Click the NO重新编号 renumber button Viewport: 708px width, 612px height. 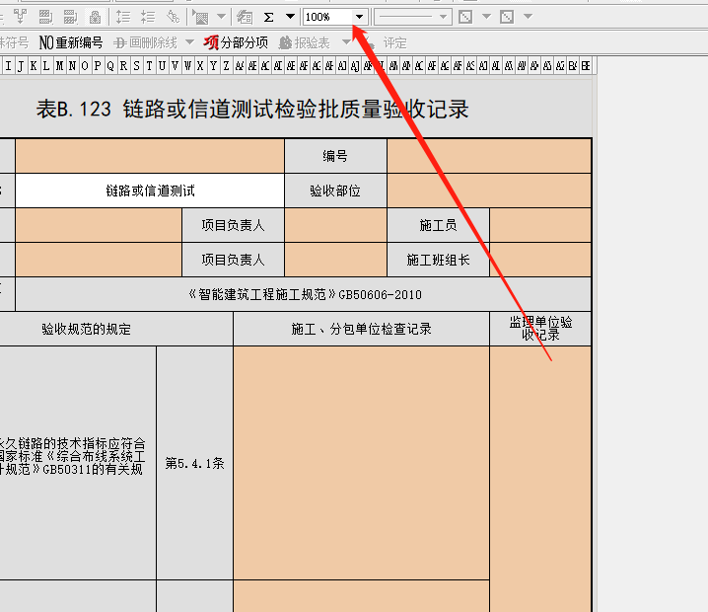point(71,42)
